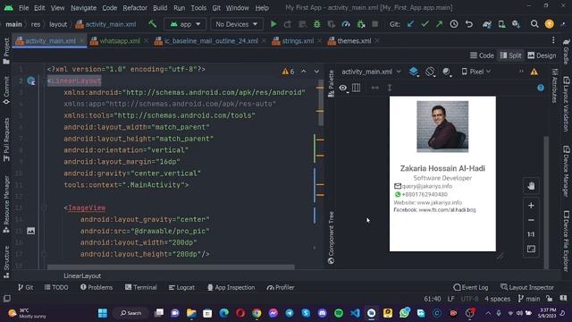Click the Git update project arrow

pos(410,24)
